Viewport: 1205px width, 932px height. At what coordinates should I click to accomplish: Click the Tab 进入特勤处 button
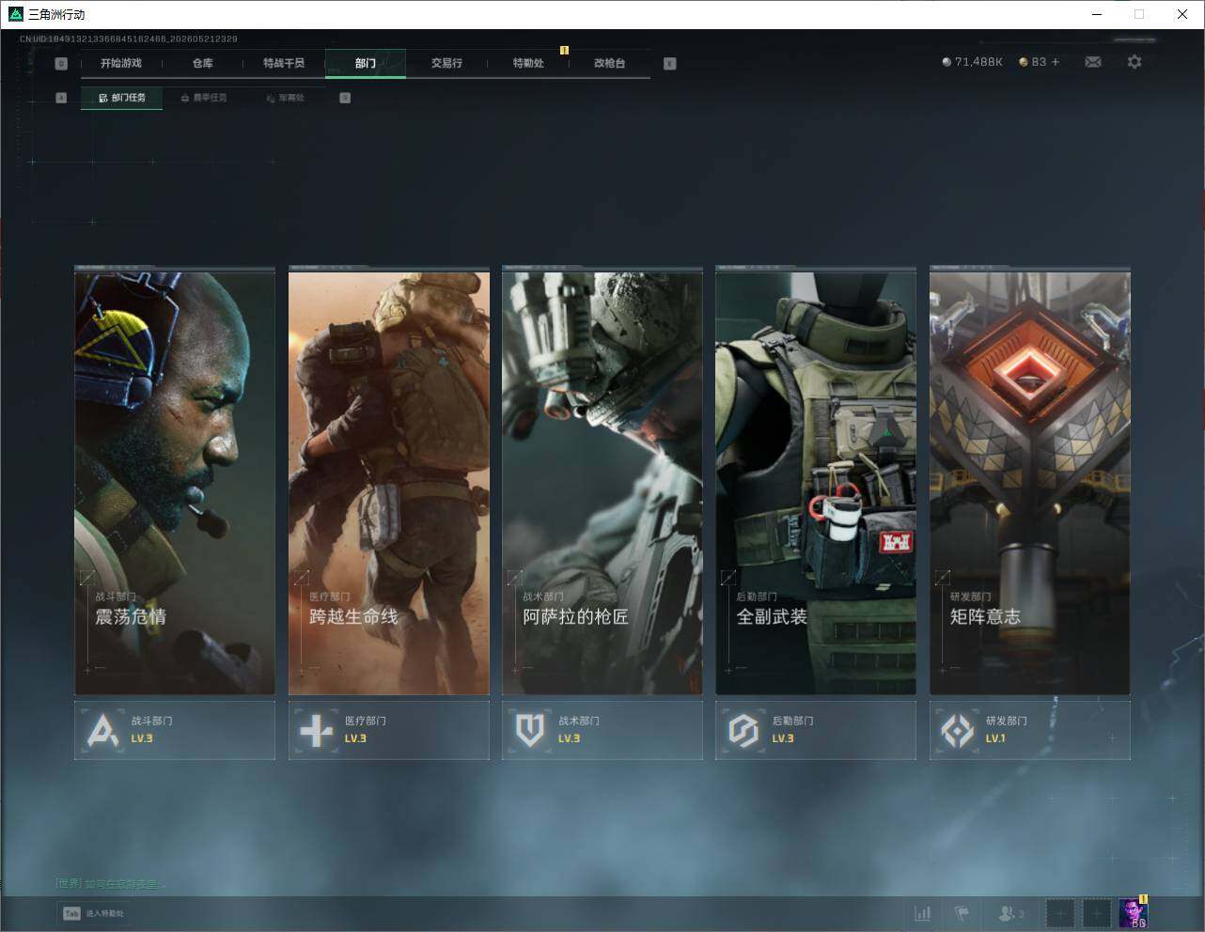pos(93,913)
